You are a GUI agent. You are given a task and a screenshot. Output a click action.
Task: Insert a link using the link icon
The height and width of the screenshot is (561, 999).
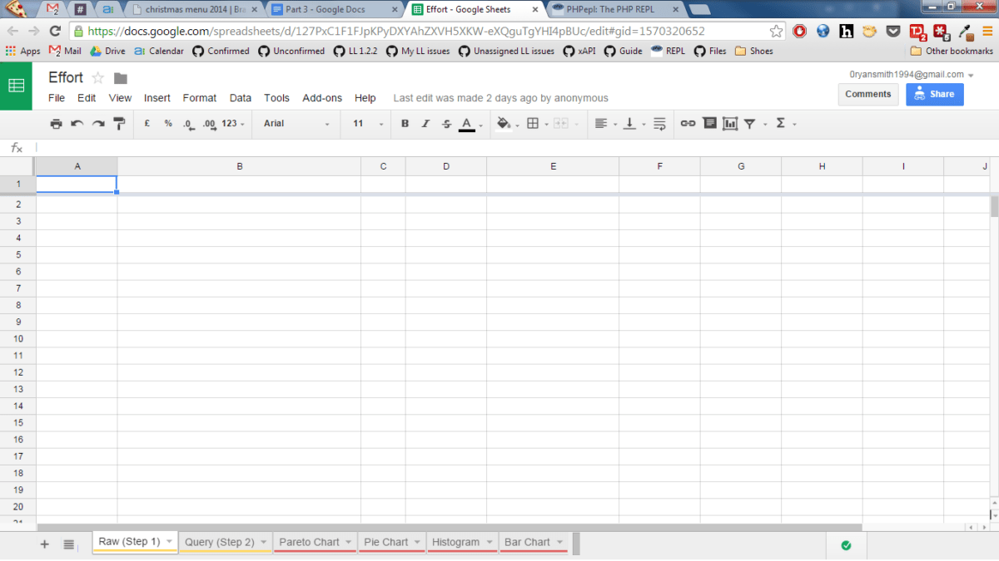(688, 123)
